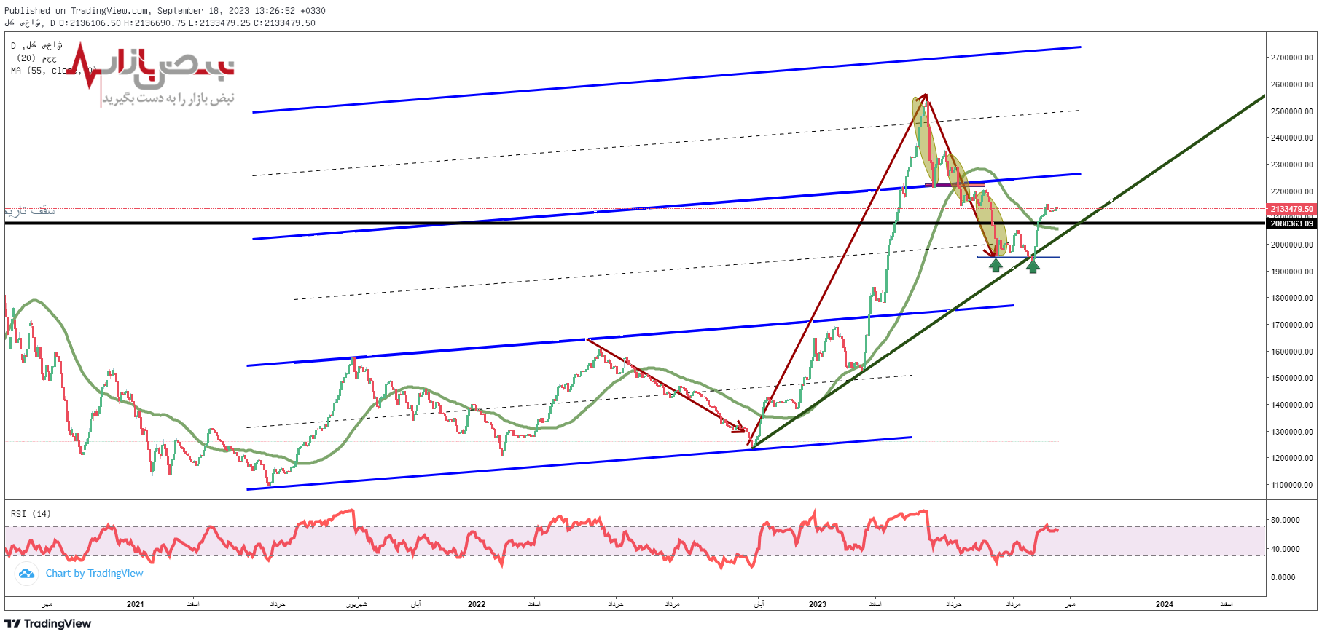This screenshot has width=1322, height=637.
Task: Click the "1600000.00" price axis label
Action: (1291, 352)
